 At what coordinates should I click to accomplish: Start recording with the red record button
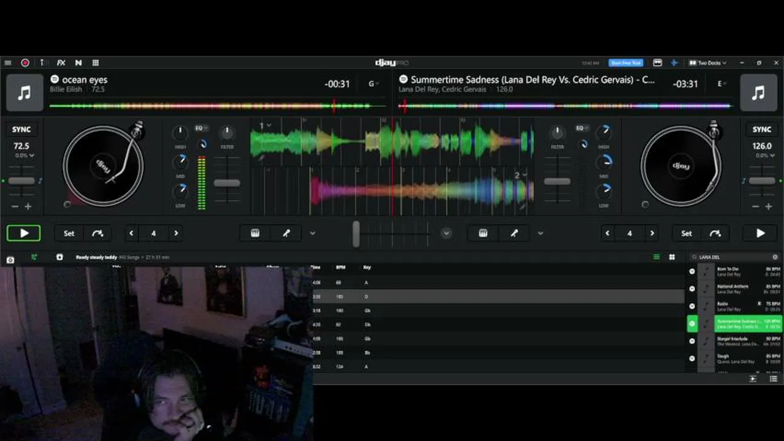pyautogui.click(x=25, y=62)
